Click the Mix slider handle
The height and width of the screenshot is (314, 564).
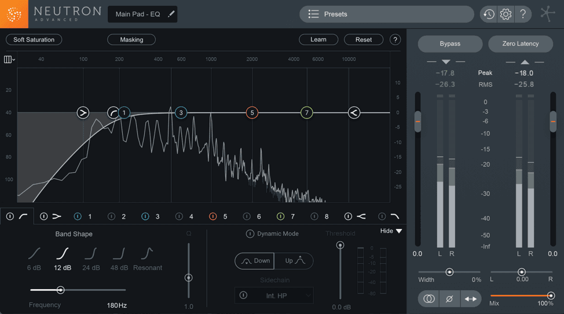[551, 295]
